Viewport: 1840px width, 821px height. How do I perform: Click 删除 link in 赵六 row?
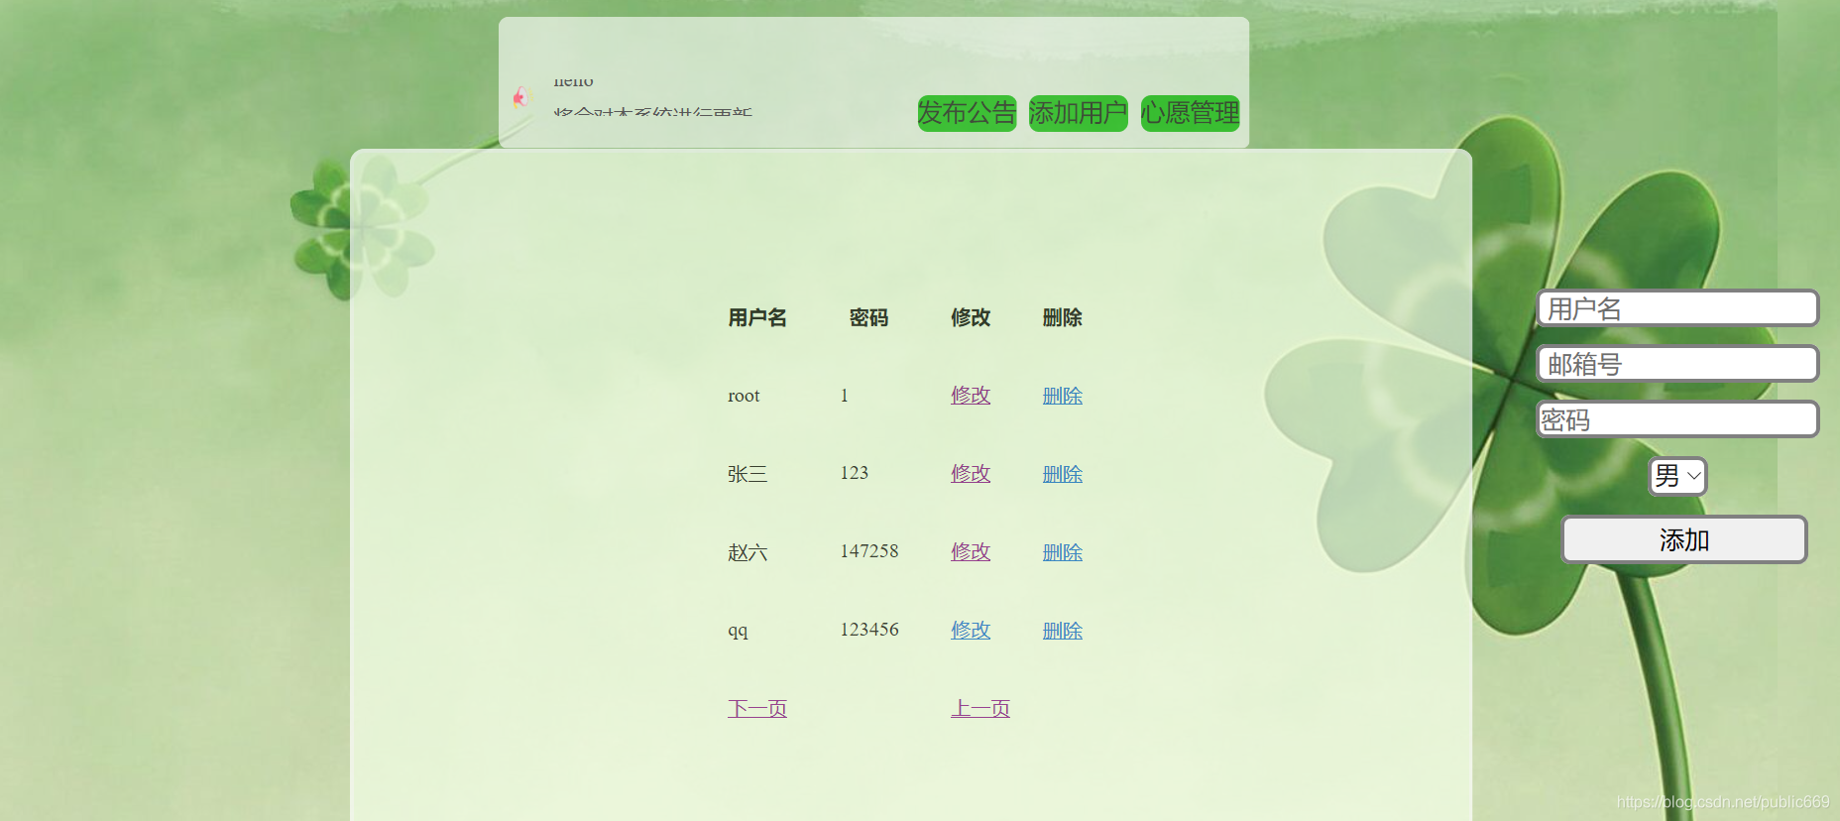pyautogui.click(x=1063, y=551)
